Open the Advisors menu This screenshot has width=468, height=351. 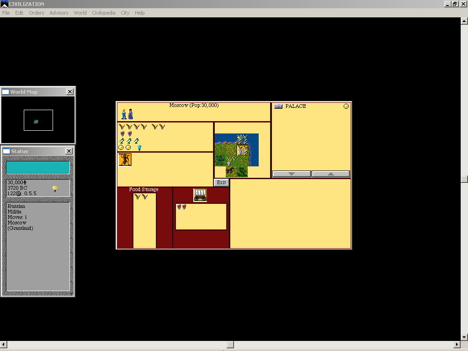point(59,13)
